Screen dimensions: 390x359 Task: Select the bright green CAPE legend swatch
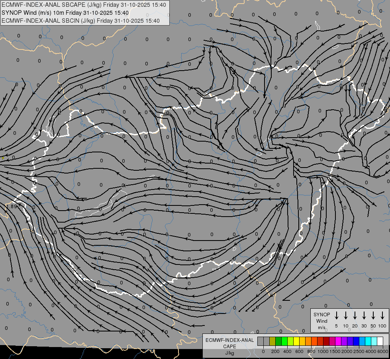pyautogui.click(x=284, y=341)
